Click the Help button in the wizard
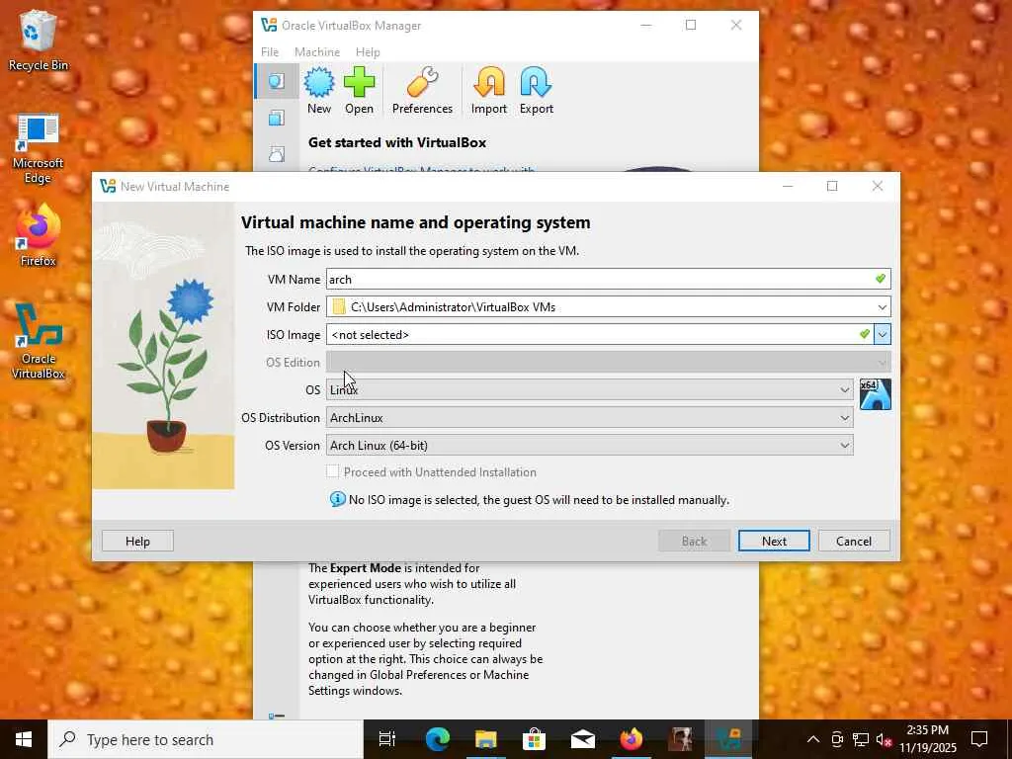 coord(137,541)
